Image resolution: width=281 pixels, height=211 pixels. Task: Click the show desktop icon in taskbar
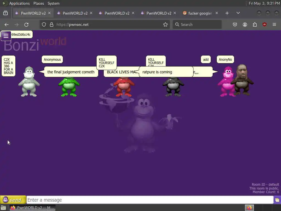click(3, 208)
